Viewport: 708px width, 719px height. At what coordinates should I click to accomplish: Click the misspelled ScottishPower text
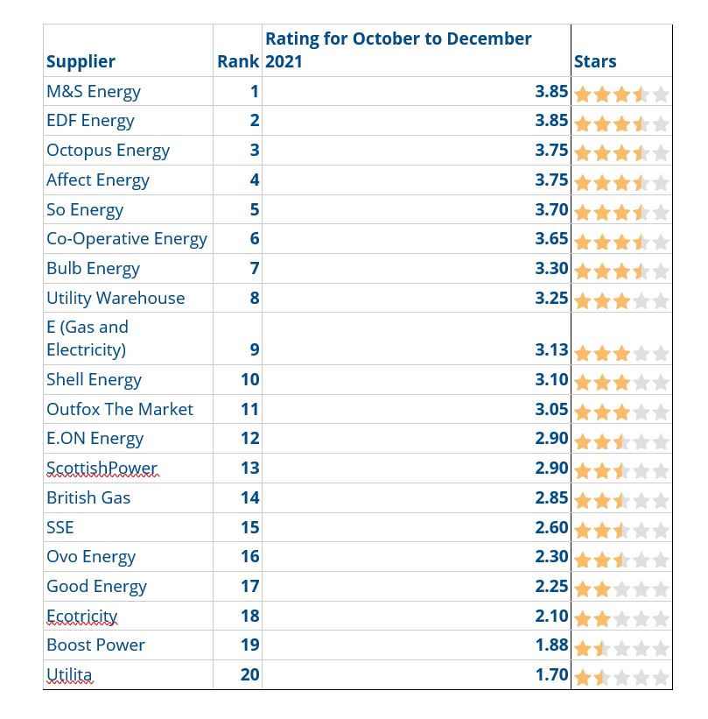click(x=102, y=468)
